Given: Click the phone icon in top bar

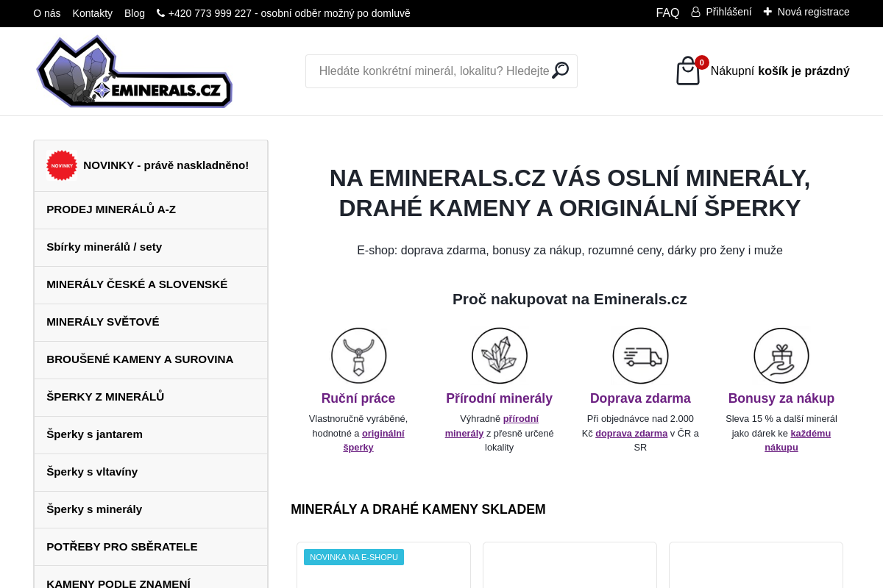Looking at the screenshot, I should (x=160, y=13).
